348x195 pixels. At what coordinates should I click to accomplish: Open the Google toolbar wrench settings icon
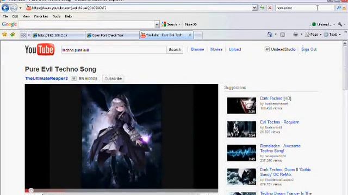point(340,24)
